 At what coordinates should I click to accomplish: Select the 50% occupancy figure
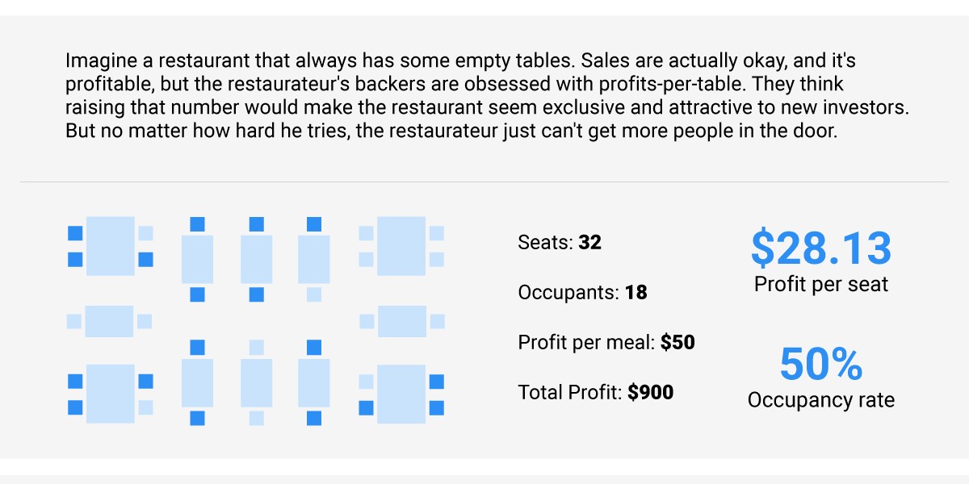click(x=821, y=365)
